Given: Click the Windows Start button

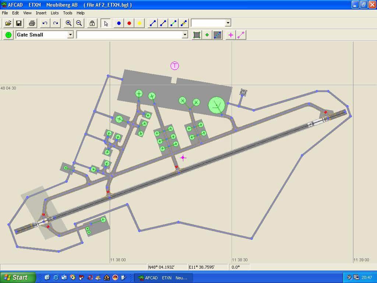Looking at the screenshot, I should click(18, 277).
